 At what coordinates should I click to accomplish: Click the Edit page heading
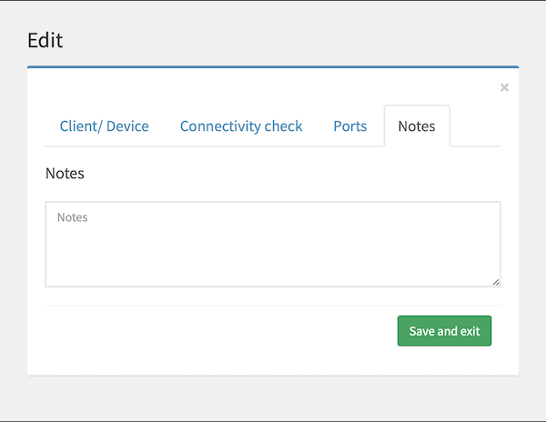45,40
